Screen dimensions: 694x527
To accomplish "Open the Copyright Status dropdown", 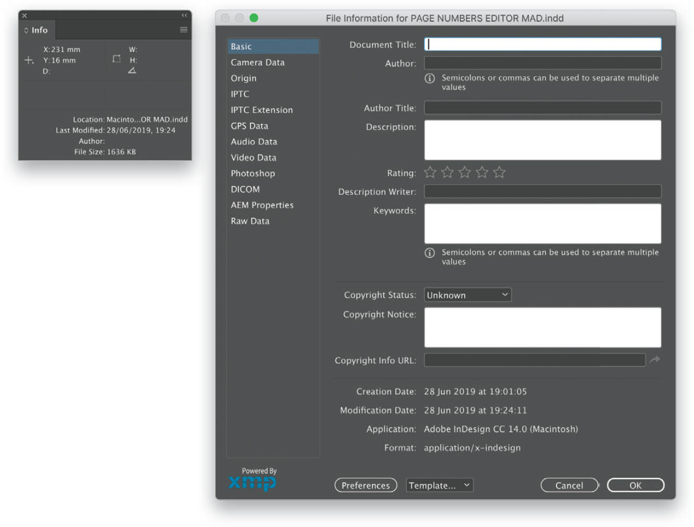I will tap(468, 295).
